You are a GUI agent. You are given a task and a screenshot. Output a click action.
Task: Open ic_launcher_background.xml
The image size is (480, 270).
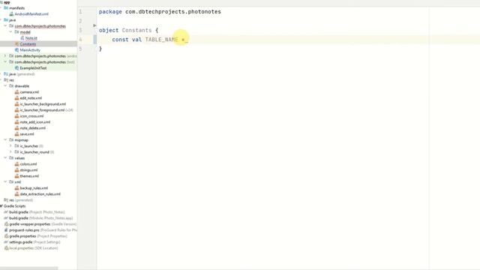click(x=43, y=104)
